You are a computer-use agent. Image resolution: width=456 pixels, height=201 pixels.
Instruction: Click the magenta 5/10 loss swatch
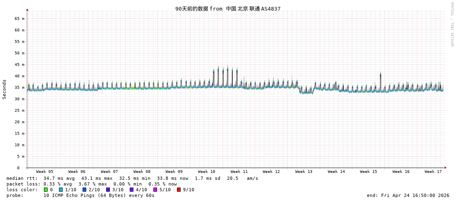pos(155,190)
